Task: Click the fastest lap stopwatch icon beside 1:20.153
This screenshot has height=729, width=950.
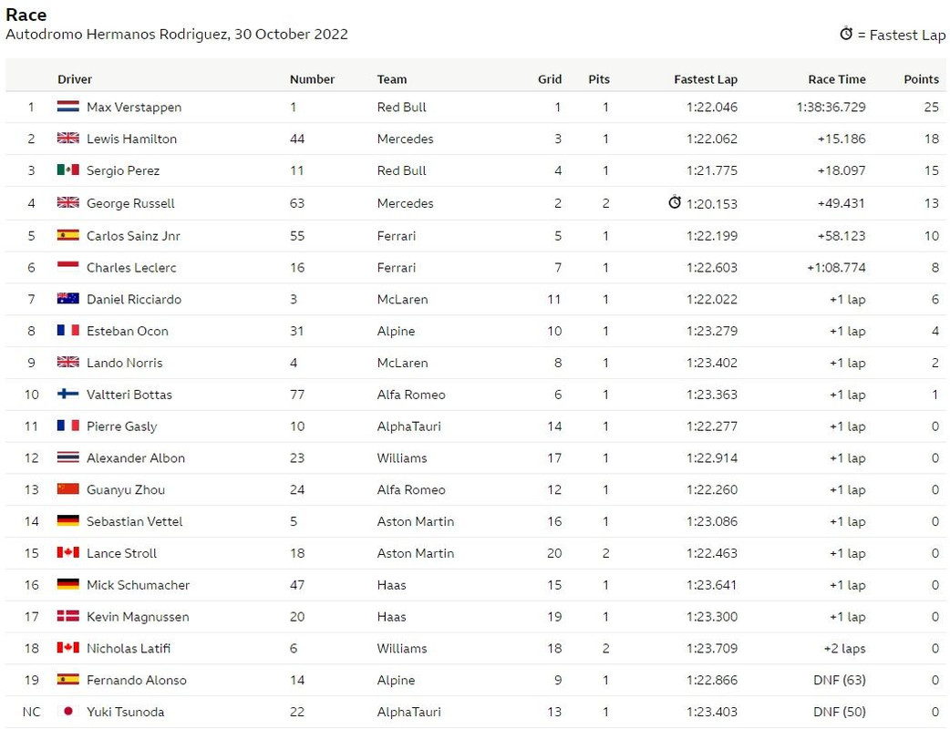Action: pyautogui.click(x=675, y=202)
